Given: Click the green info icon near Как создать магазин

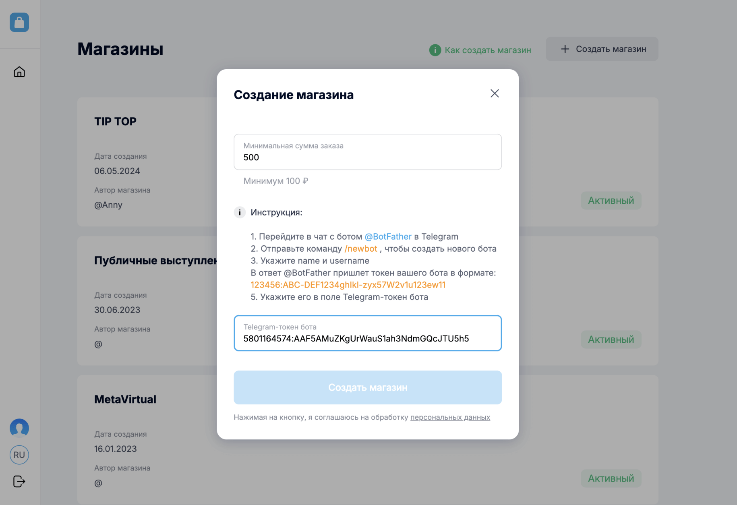Looking at the screenshot, I should click(x=435, y=50).
